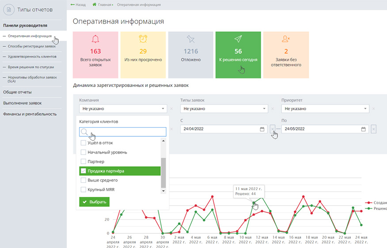Click the bell icon on open requests card
The height and width of the screenshot is (248, 387).
click(x=95, y=39)
